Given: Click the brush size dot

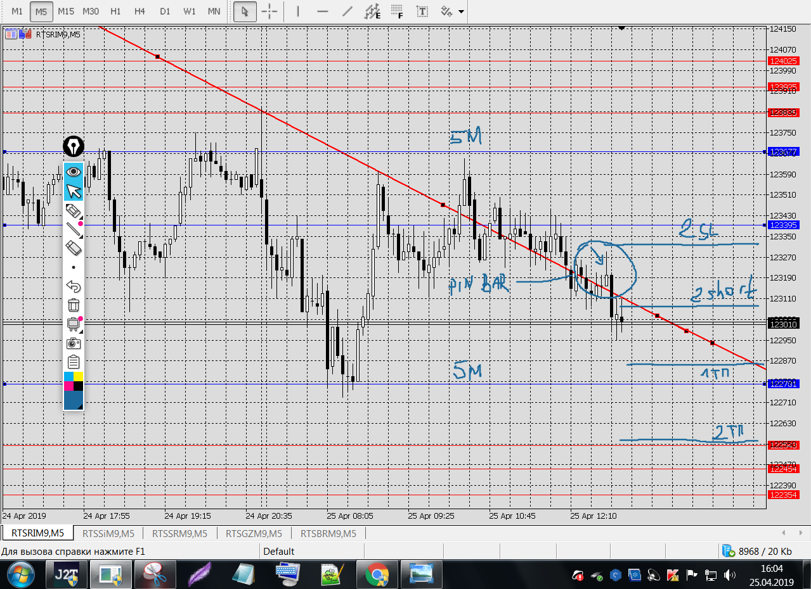Looking at the screenshot, I should click(74, 267).
